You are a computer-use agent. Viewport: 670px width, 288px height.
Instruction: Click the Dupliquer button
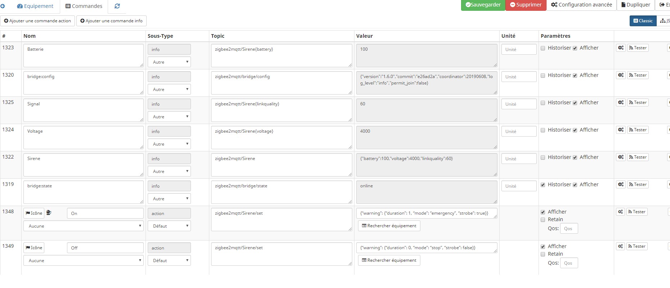pos(636,5)
